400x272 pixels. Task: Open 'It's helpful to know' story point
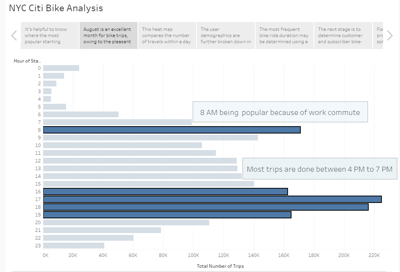pos(50,35)
